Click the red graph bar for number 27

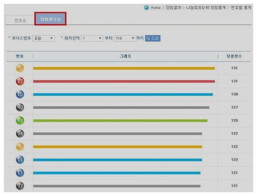coord(124,81)
